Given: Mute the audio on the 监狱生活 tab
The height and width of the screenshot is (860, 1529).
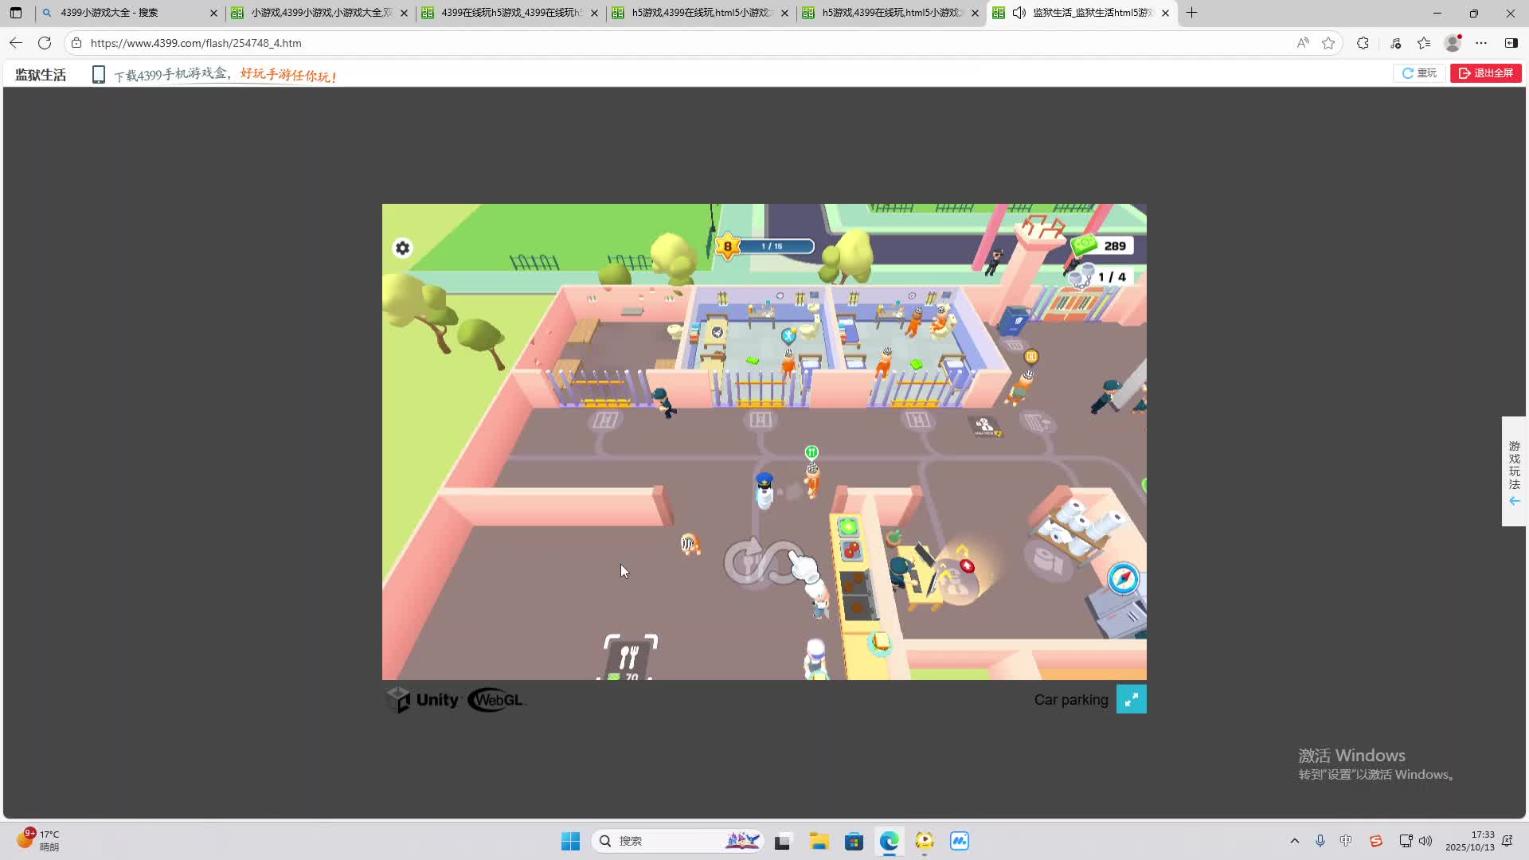Looking at the screenshot, I should click(x=1019, y=13).
